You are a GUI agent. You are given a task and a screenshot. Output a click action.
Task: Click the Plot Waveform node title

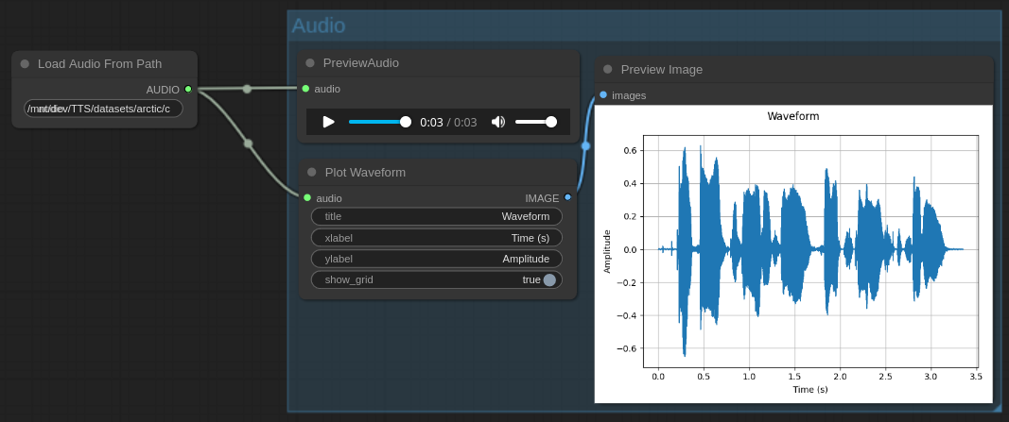[366, 172]
